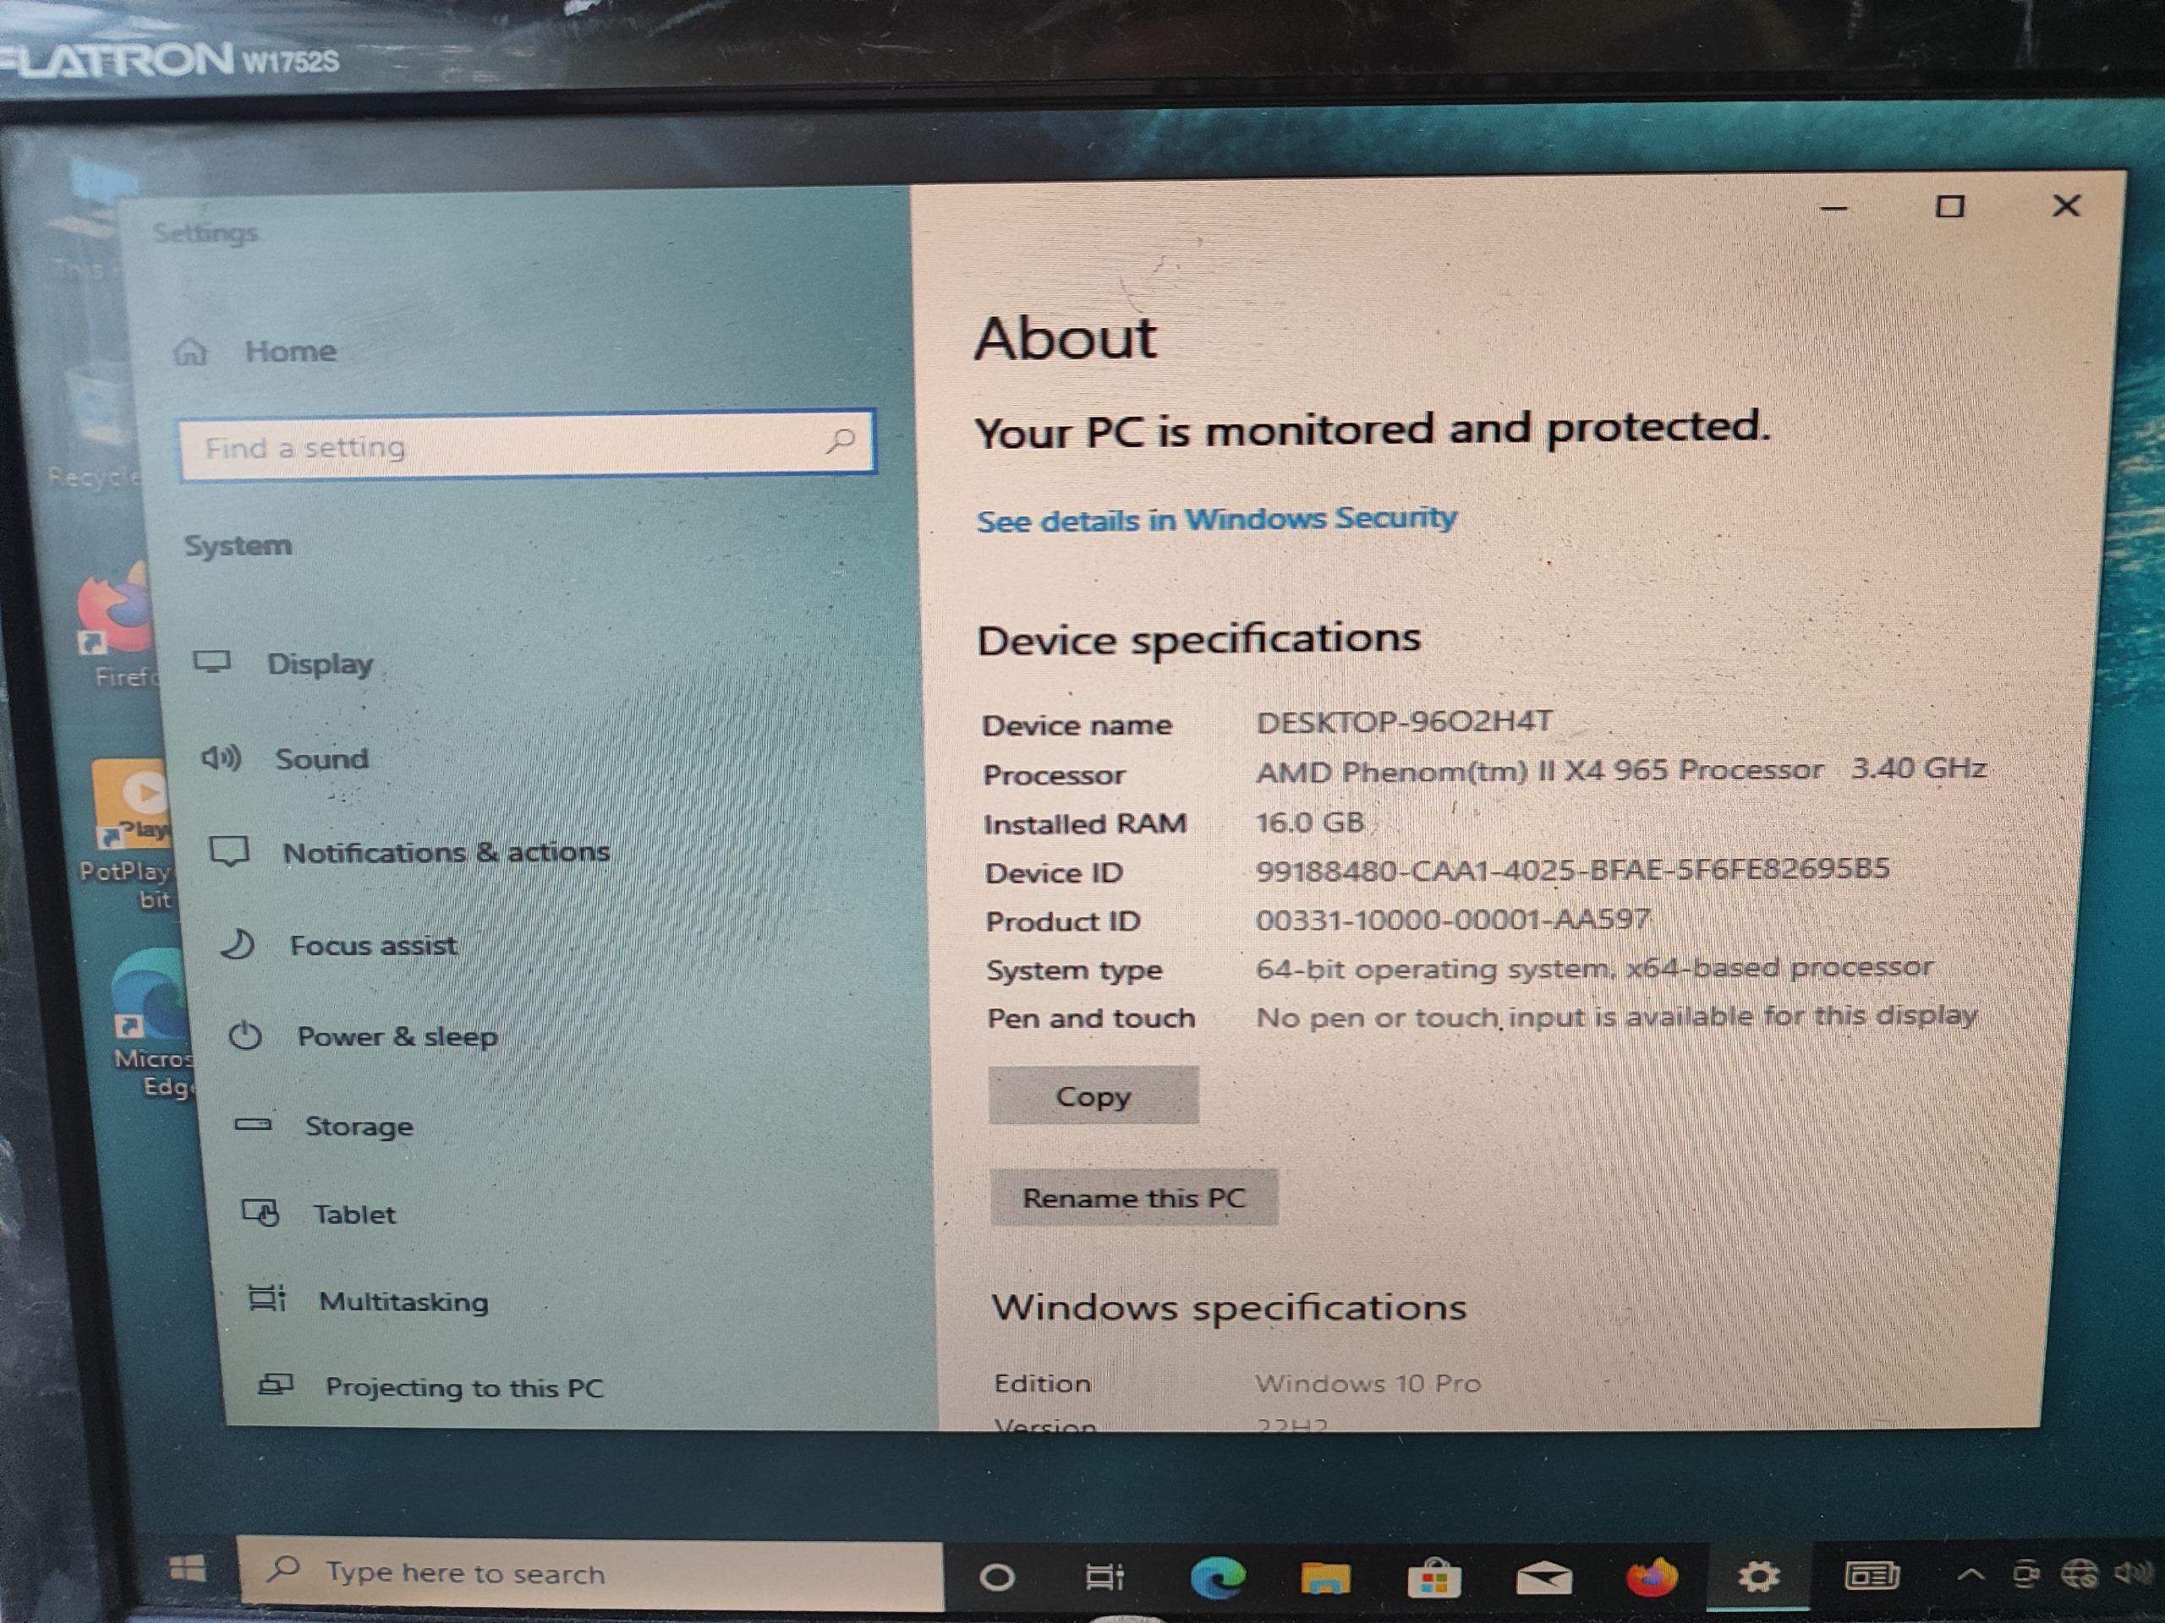Open Power & sleep settings
The image size is (2165, 1623).
(397, 1037)
